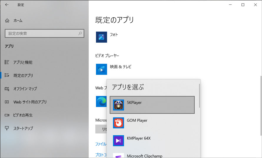Click the search magnifier icon
This screenshot has height=158, width=262.
point(80,33)
